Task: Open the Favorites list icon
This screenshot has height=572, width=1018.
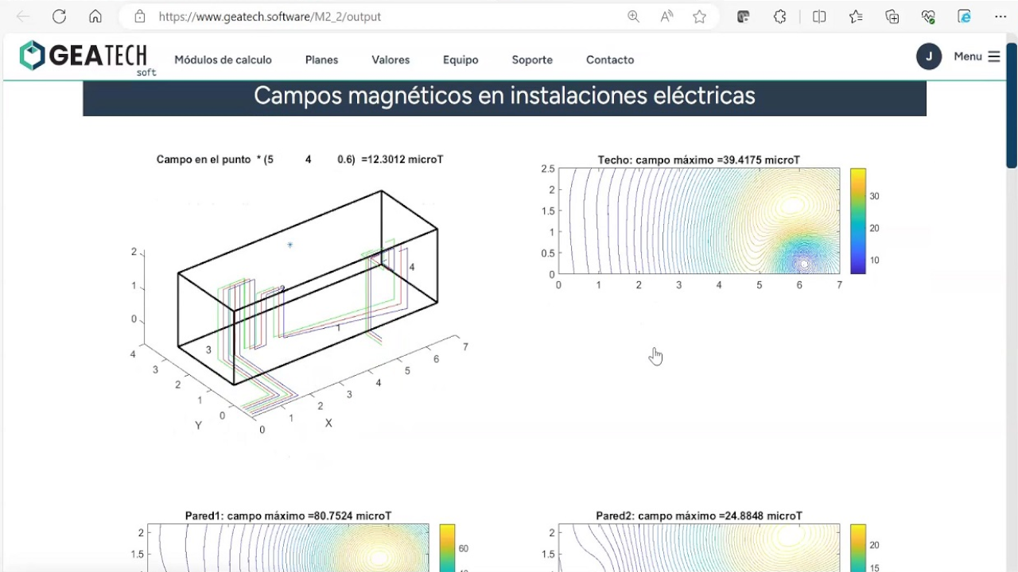Action: click(856, 16)
